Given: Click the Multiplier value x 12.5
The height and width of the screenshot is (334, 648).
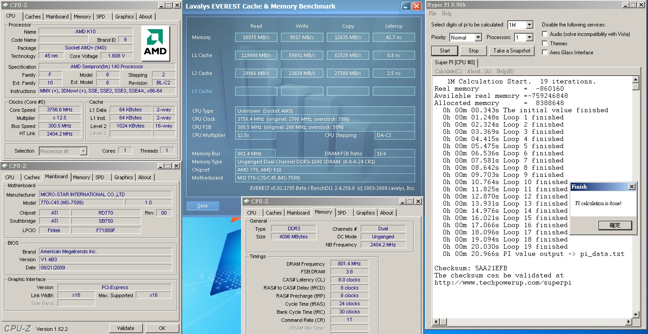Looking at the screenshot, I should [60, 118].
